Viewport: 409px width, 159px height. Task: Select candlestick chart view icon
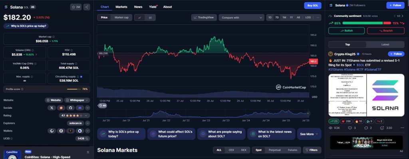pyautogui.click(x=150, y=18)
